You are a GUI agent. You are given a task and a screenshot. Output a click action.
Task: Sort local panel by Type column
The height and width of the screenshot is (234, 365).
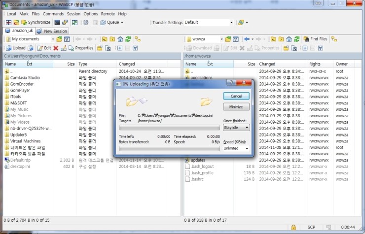tap(96, 64)
